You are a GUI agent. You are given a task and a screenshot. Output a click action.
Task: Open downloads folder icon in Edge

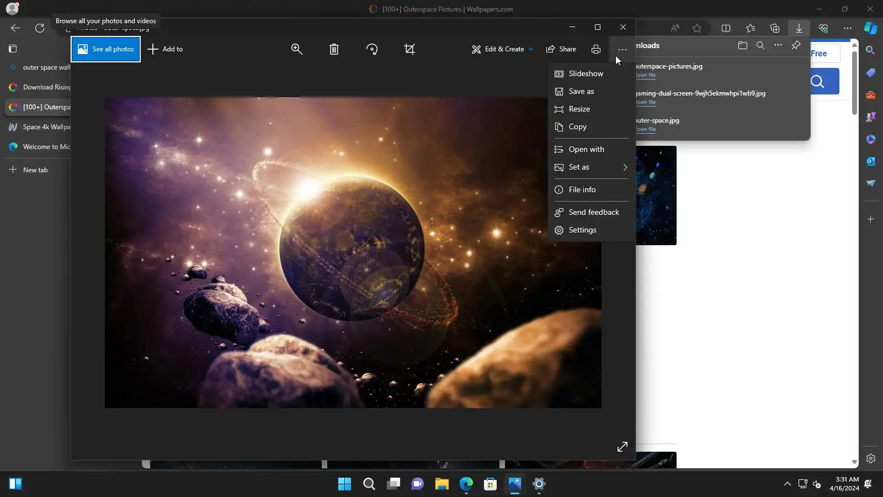743,45
